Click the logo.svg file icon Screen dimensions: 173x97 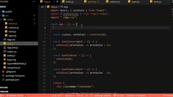click(x=5, y=60)
